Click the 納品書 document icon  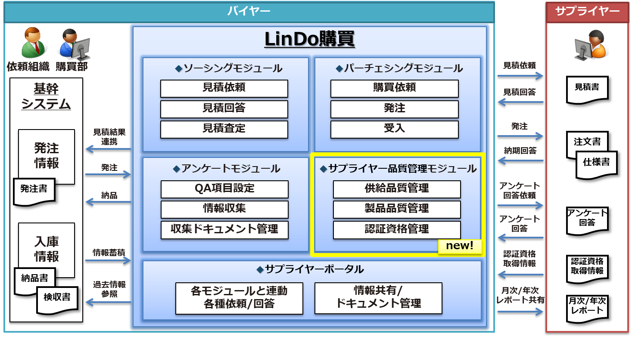pyautogui.click(x=35, y=281)
